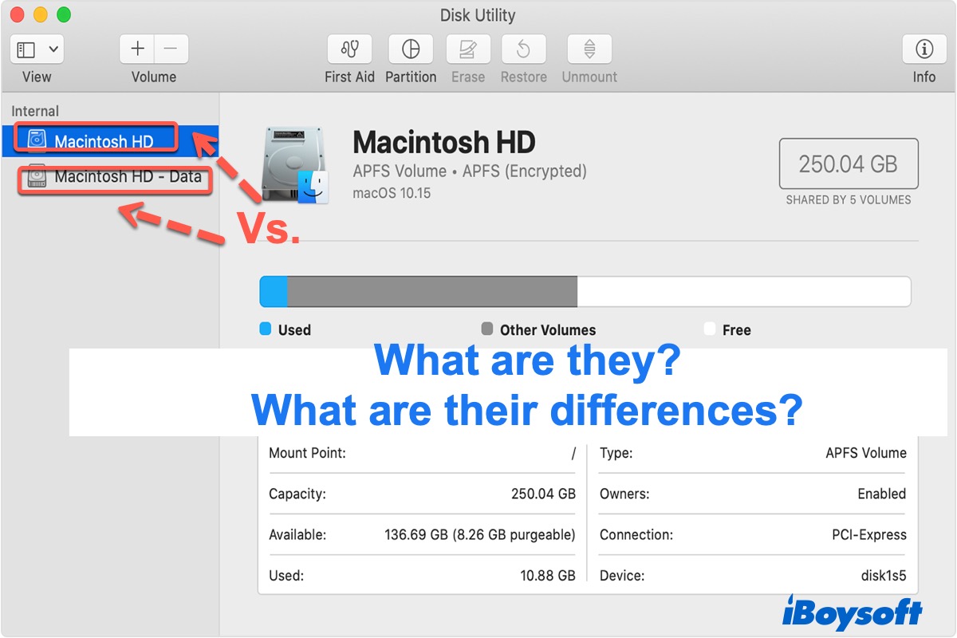Open the Info panel
Viewport: 957px width, 638px height.
(x=924, y=49)
